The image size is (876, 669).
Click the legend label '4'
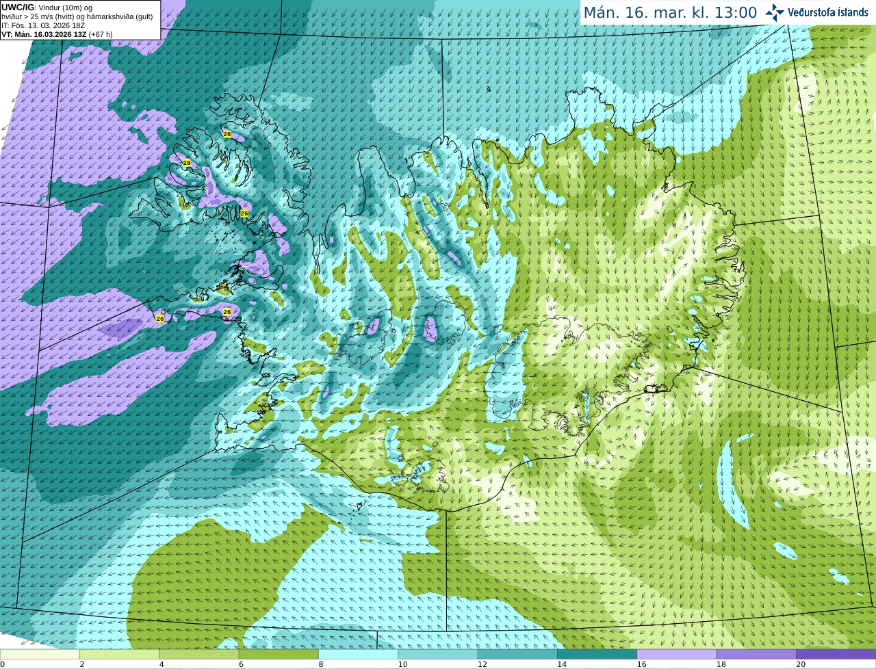(162, 664)
